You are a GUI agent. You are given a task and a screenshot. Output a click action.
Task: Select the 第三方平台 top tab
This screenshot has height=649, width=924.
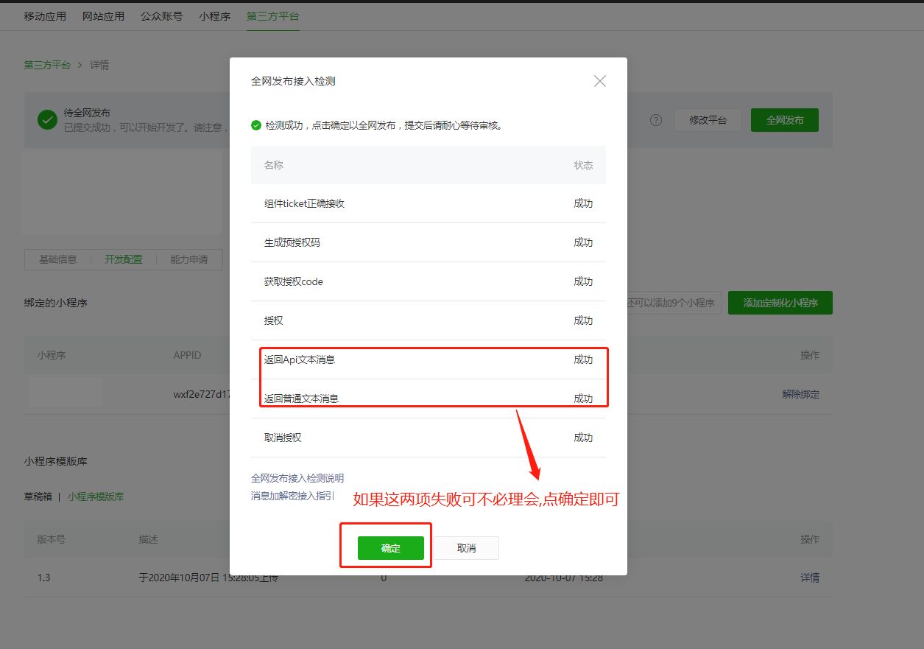[x=272, y=16]
